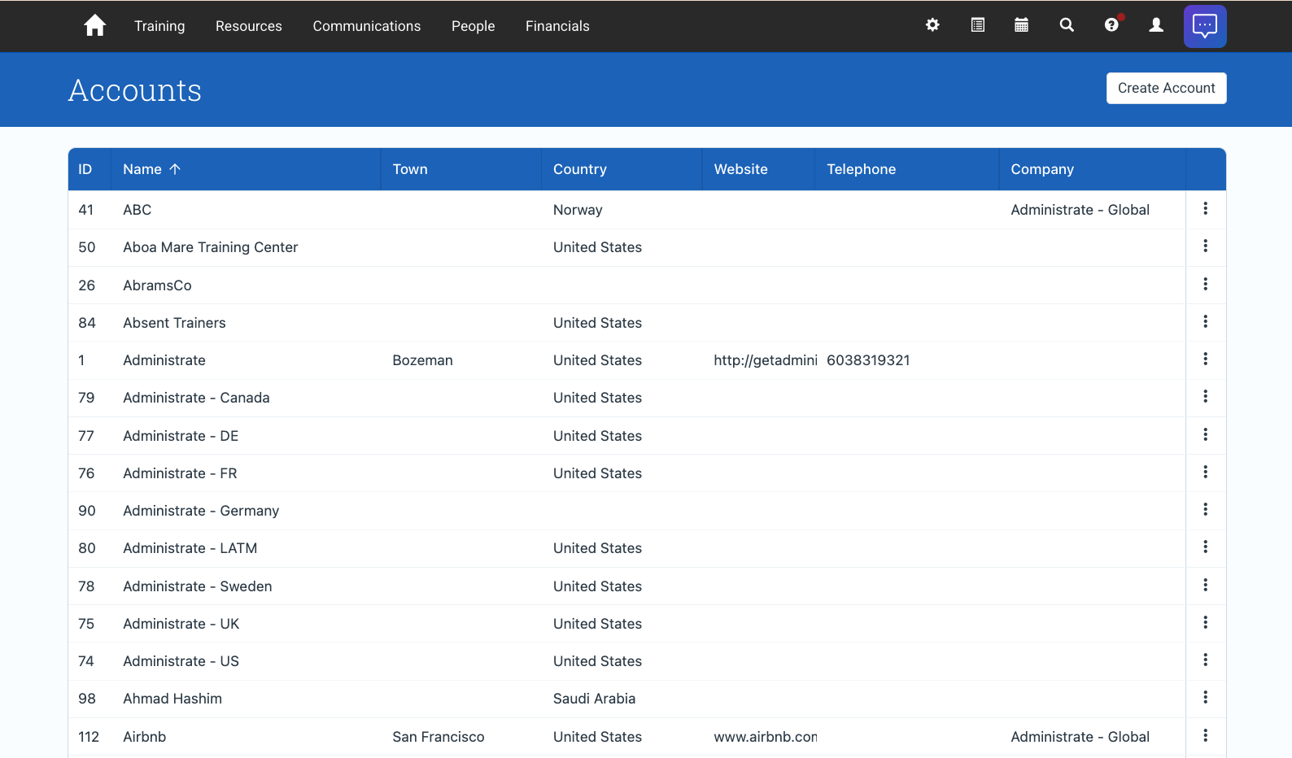The height and width of the screenshot is (758, 1292).
Task: Select the Airbnb account name
Action: [145, 737]
